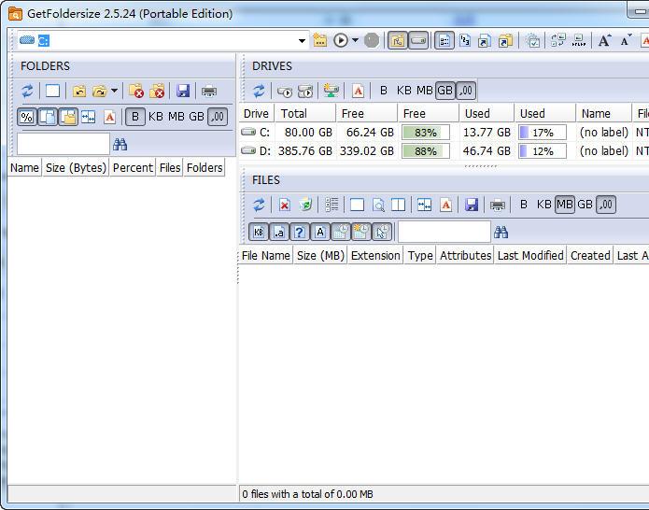
Task: Toggle the percent display button in Folders toolbar
Action: (26, 117)
